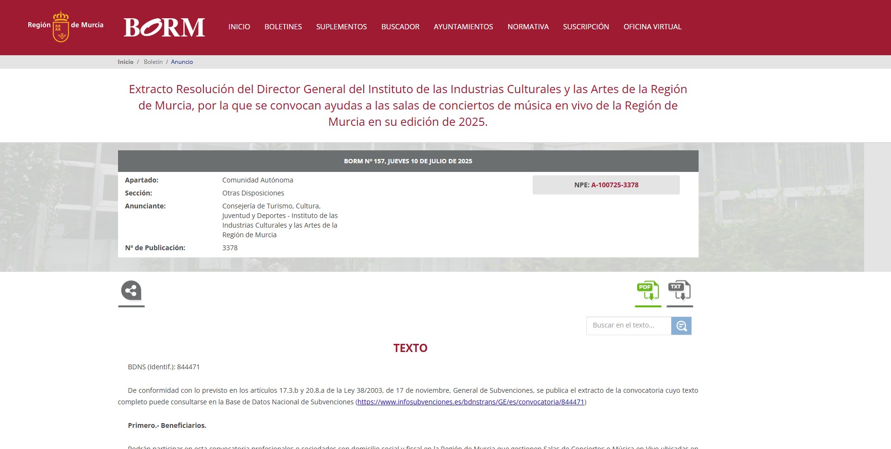Click the Anuncio breadcrumb
The width and height of the screenshot is (891, 449).
click(x=182, y=62)
